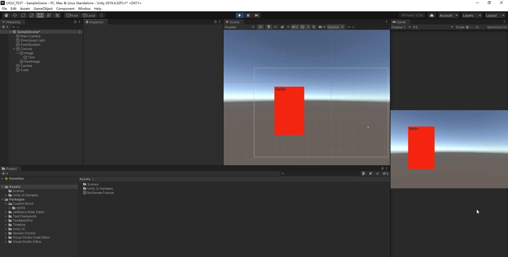This screenshot has height=257, width=508.
Task: Toggle Pivot handle position
Action: [72, 15]
